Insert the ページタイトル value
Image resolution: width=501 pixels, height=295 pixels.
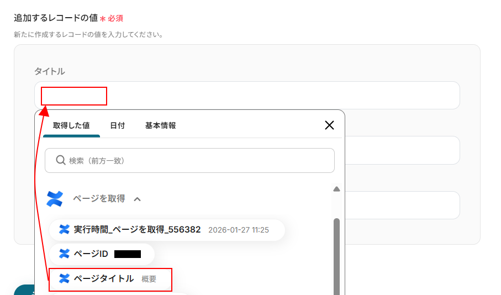(110, 279)
